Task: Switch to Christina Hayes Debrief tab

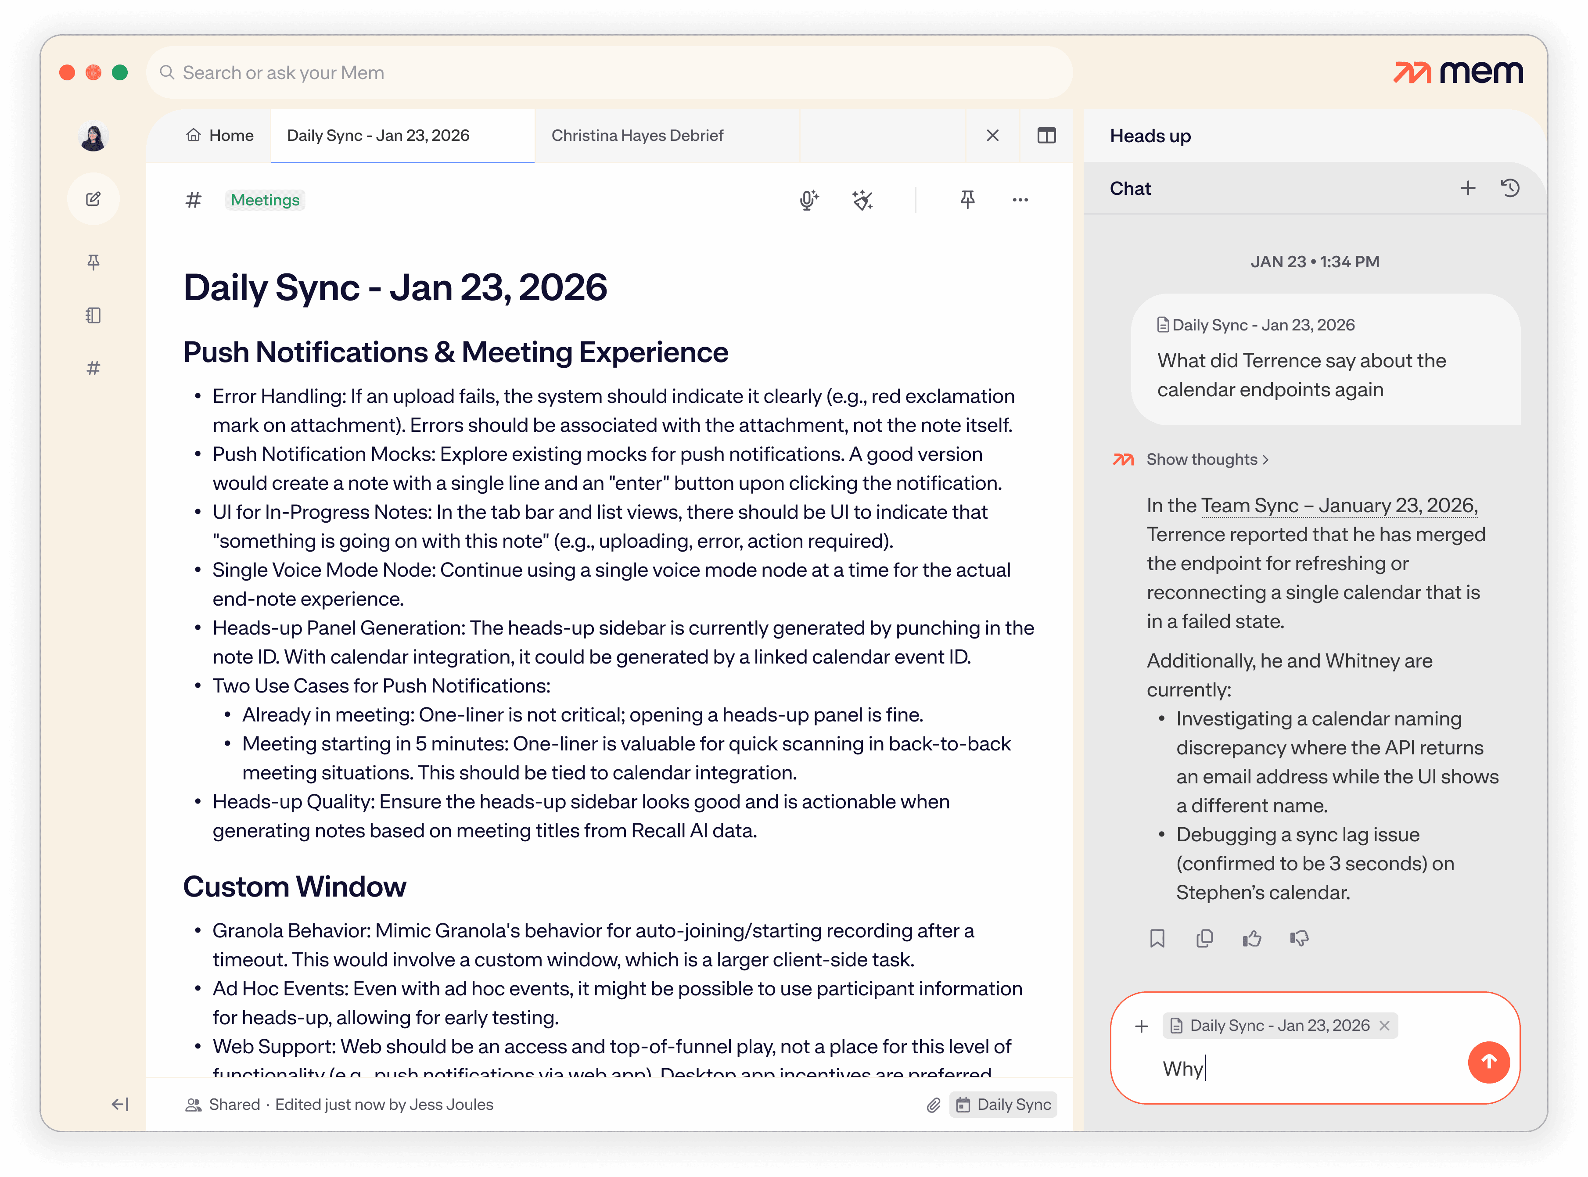Action: pos(637,135)
